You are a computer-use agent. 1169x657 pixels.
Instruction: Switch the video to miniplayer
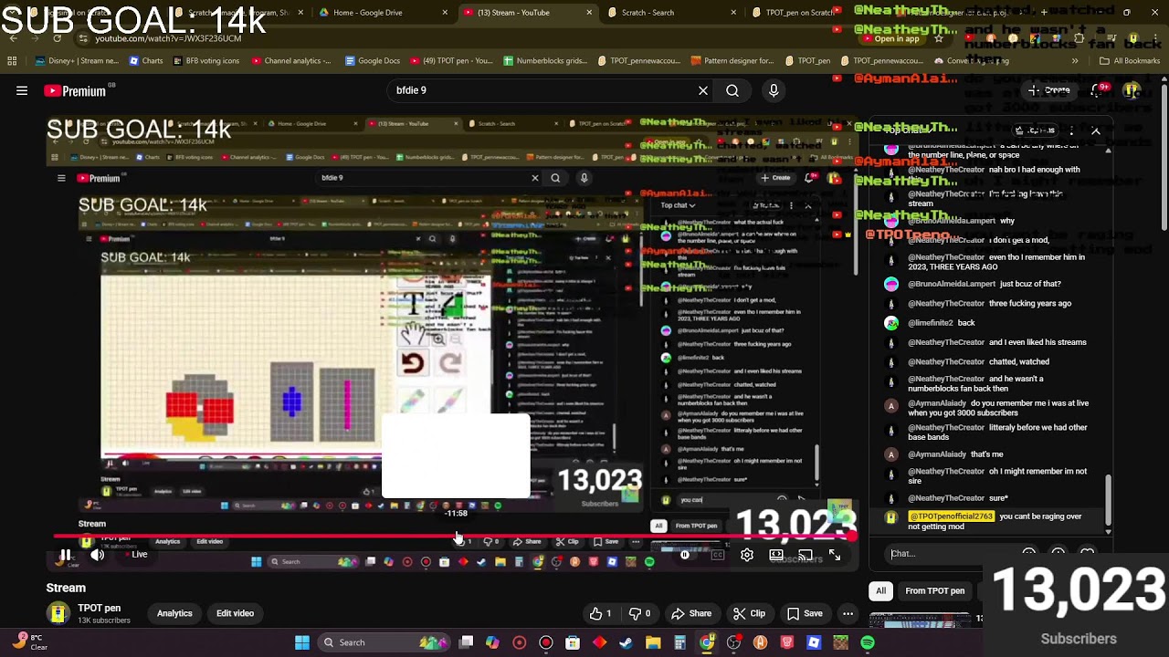776,555
